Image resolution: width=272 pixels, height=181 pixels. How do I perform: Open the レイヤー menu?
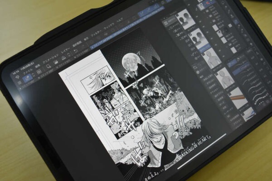pos(65,50)
